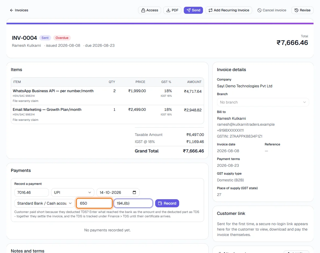Click the ₹2,948.82 amount cell

click(193, 110)
